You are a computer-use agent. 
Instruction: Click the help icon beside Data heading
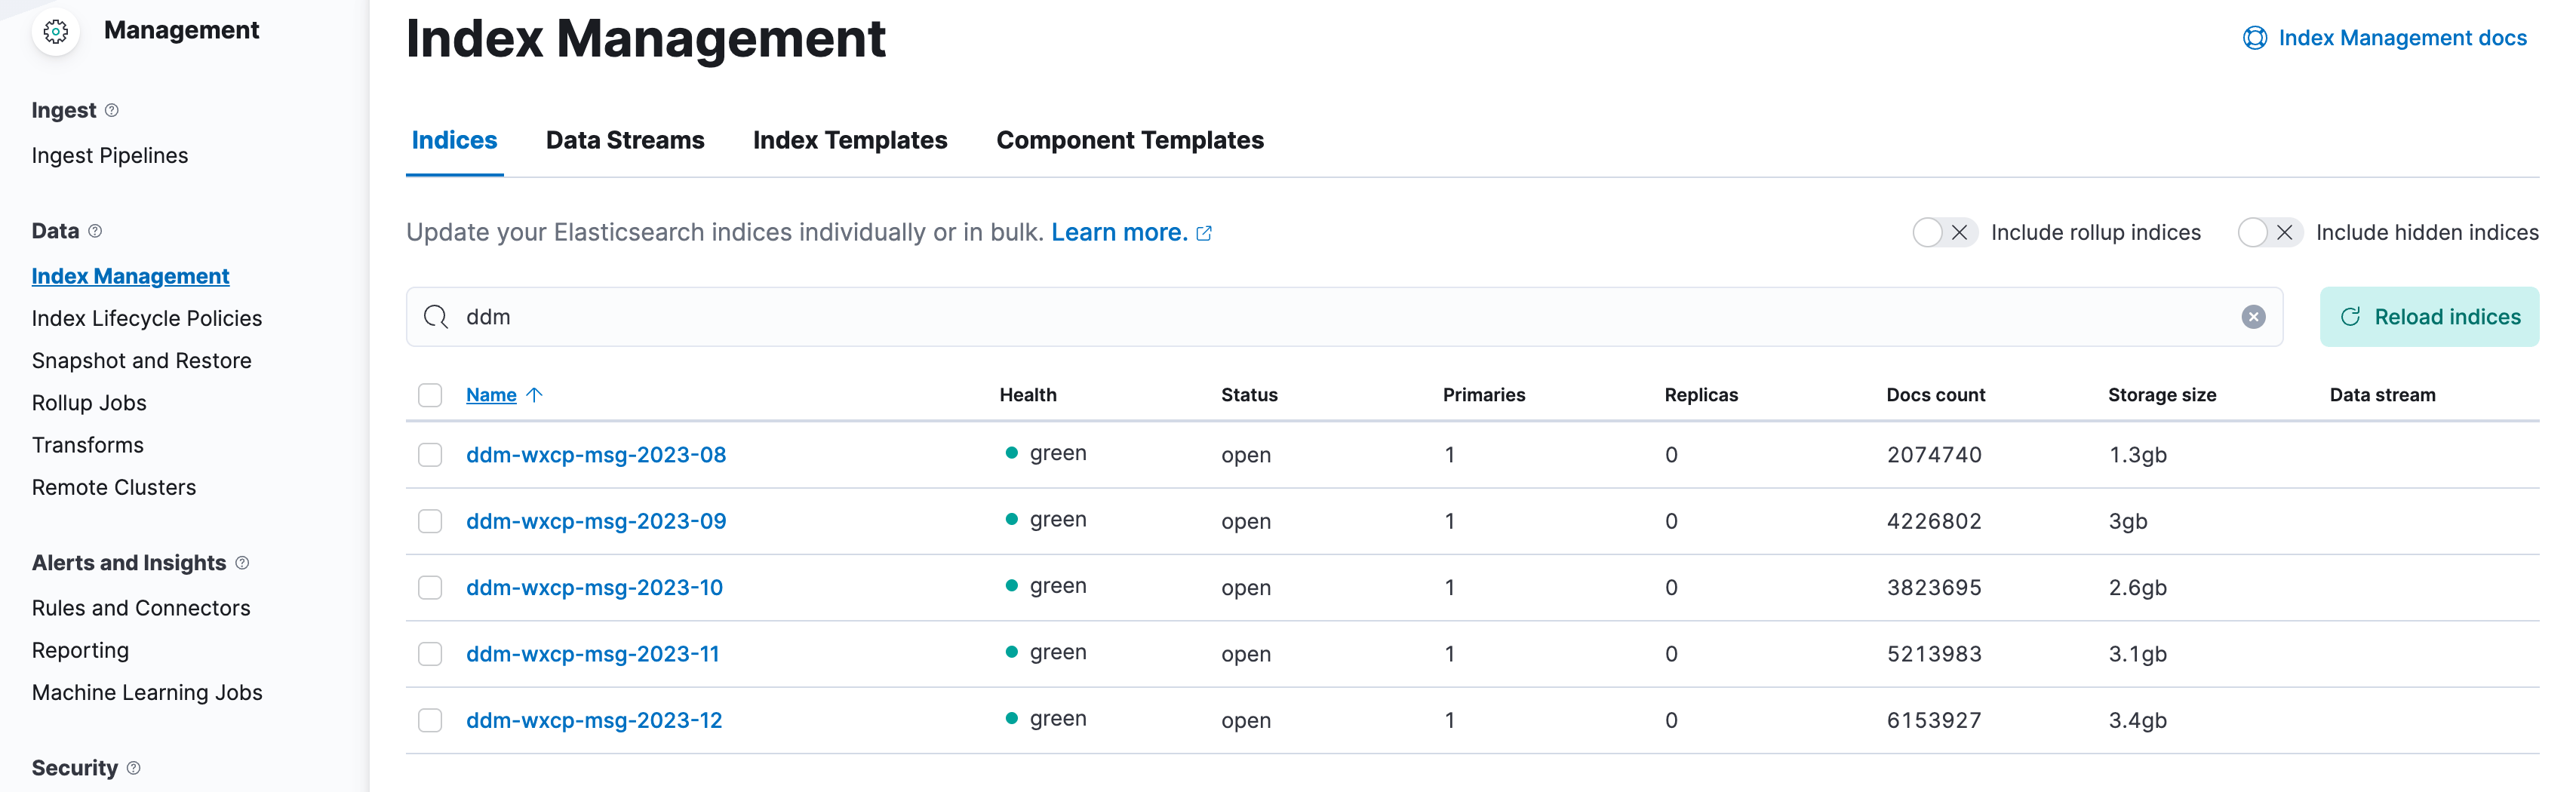95,231
